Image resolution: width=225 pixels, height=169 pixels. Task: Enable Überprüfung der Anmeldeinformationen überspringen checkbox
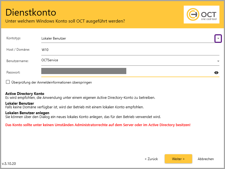pos(8,82)
